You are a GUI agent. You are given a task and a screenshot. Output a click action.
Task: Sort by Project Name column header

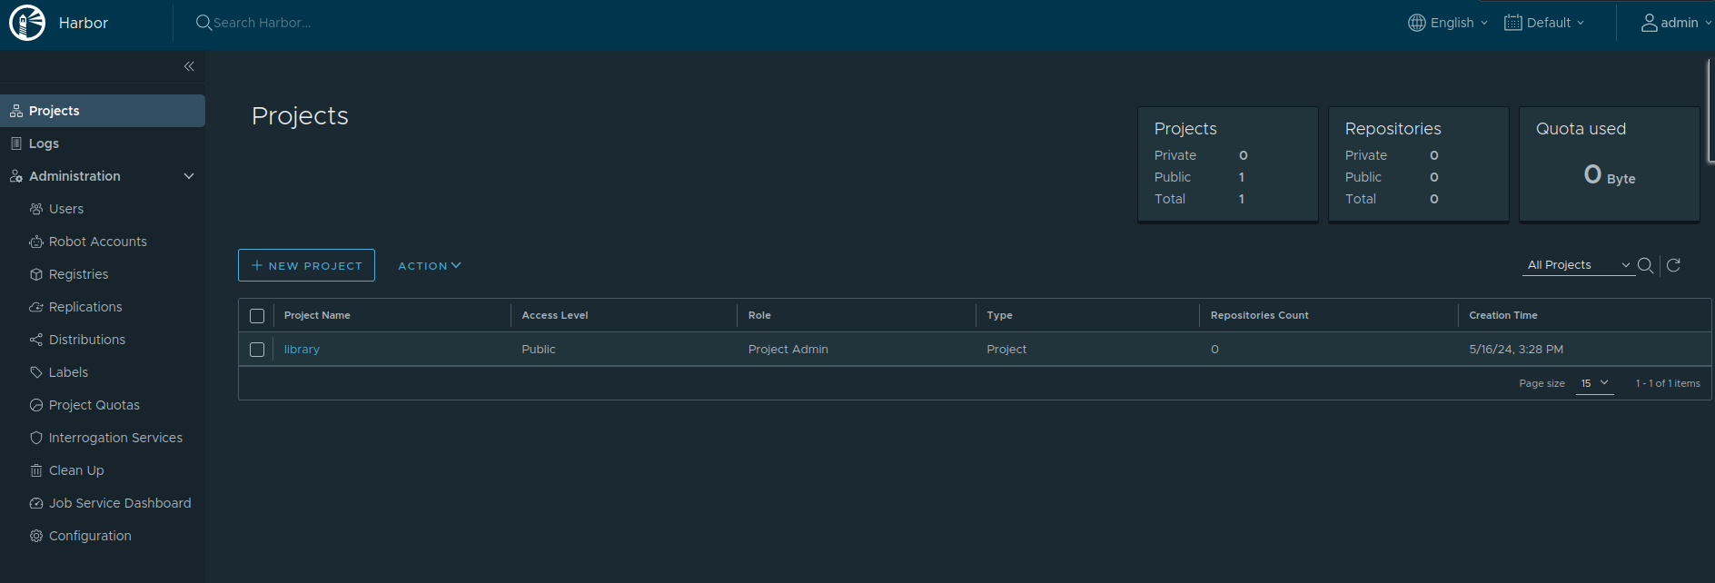click(x=317, y=315)
